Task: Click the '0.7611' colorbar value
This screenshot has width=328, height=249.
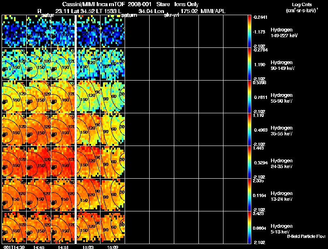Action: (x=261, y=97)
